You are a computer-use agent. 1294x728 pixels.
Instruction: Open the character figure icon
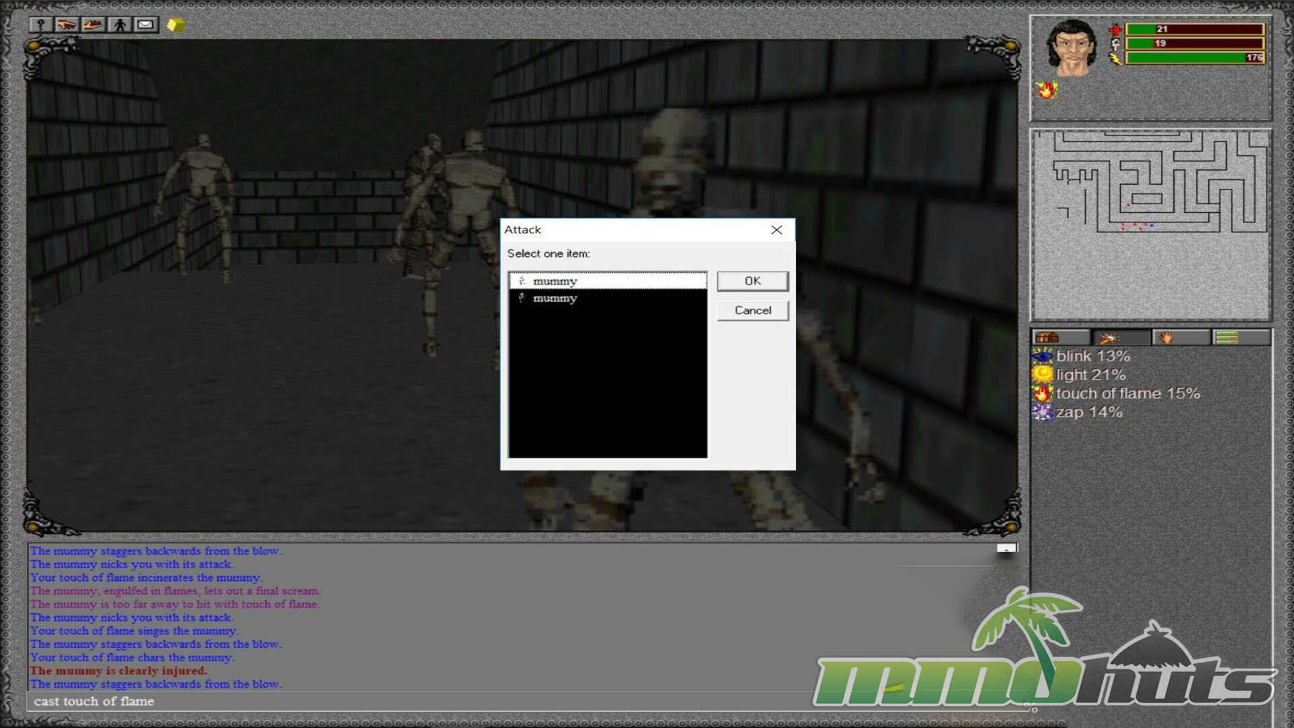point(120,25)
